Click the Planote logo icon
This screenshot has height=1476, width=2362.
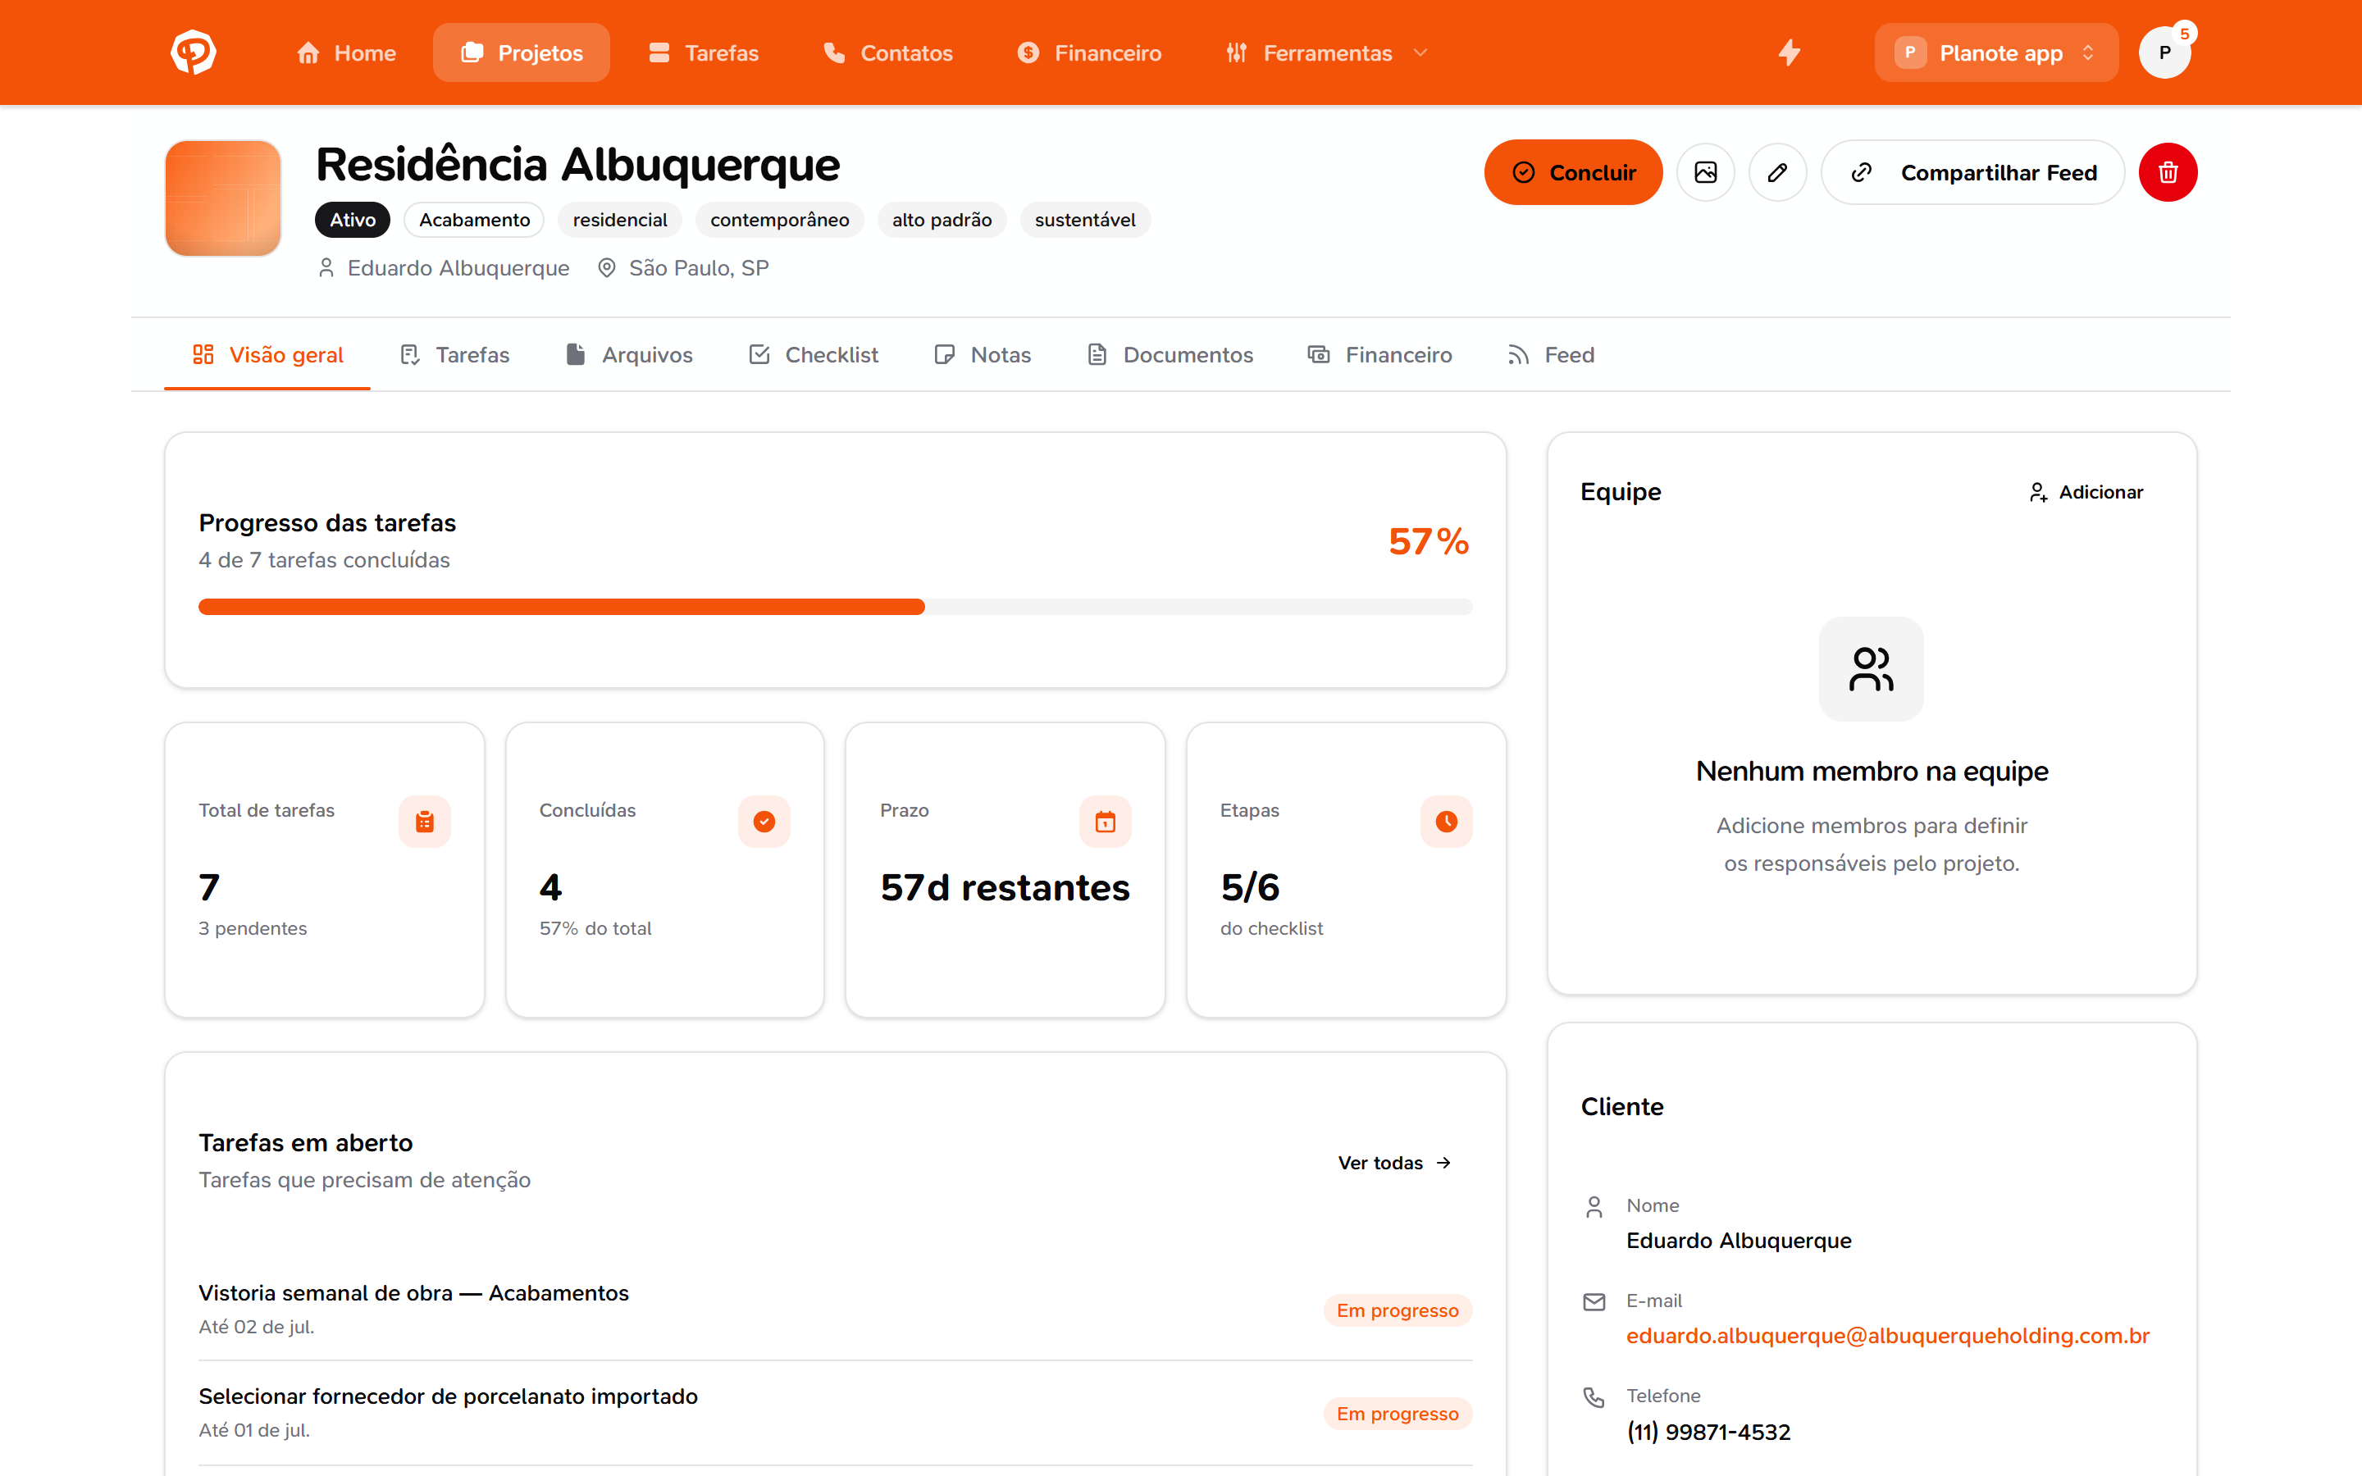(x=194, y=52)
